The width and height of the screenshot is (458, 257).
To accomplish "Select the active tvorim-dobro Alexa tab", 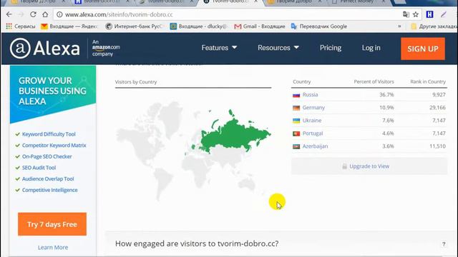I will pyautogui.click(x=230, y=1).
